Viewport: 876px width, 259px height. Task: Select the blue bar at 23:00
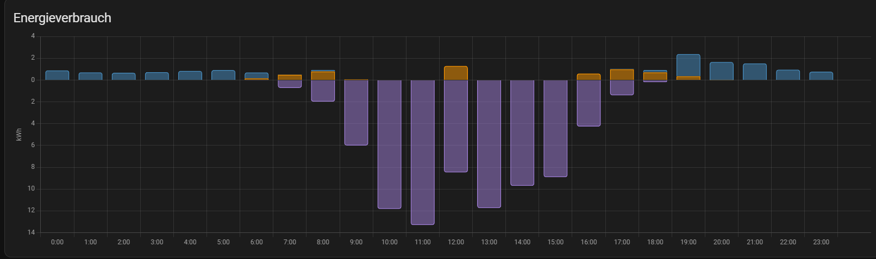click(x=821, y=76)
